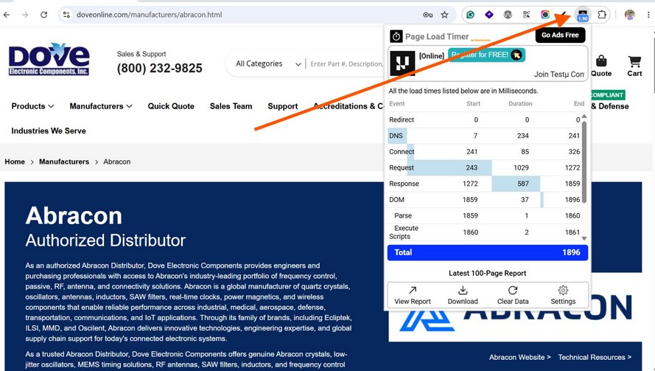
Task: Open the Page Load Timer extension icon
Action: click(x=582, y=15)
